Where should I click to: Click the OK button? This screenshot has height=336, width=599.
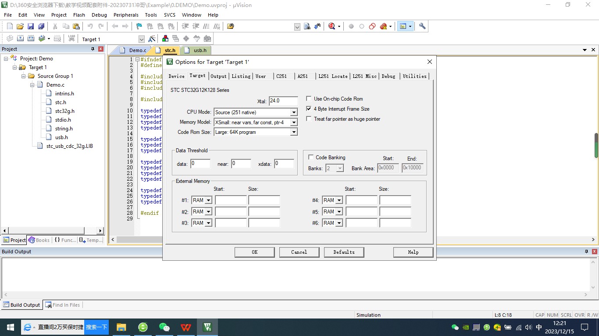[255, 252]
